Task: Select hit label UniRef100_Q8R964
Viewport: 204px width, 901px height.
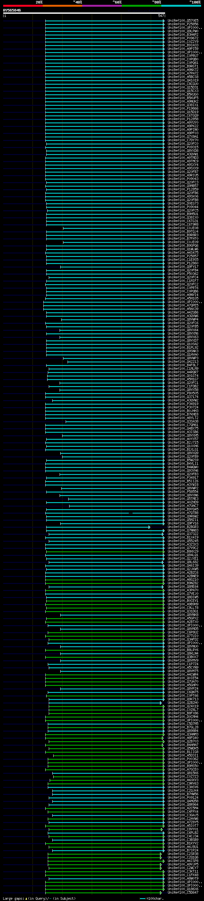Action: pyautogui.click(x=183, y=804)
